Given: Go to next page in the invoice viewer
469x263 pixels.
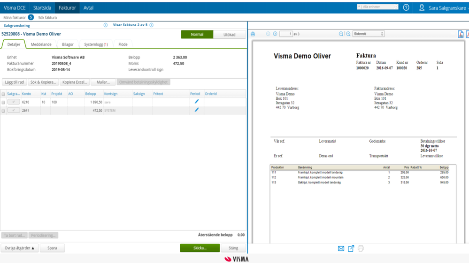Looking at the screenshot, I should 275,34.
